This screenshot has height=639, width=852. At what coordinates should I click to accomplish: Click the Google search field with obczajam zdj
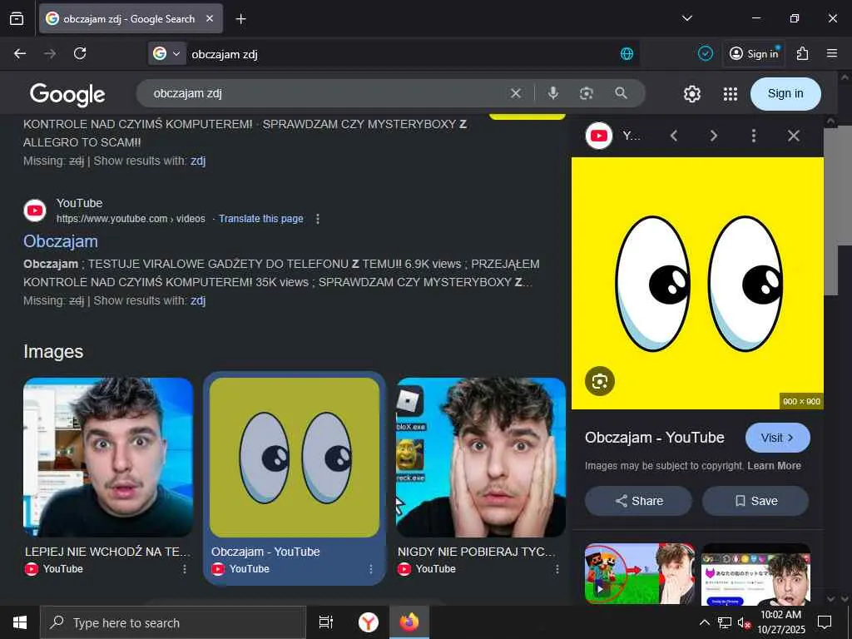pyautogui.click(x=326, y=93)
